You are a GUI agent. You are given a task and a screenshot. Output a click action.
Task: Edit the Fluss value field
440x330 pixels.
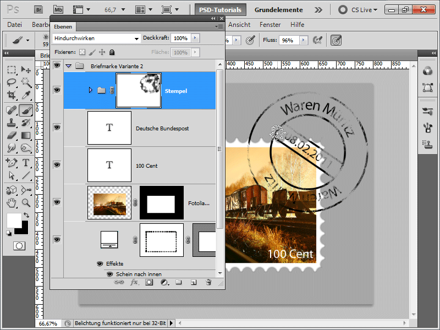click(289, 40)
